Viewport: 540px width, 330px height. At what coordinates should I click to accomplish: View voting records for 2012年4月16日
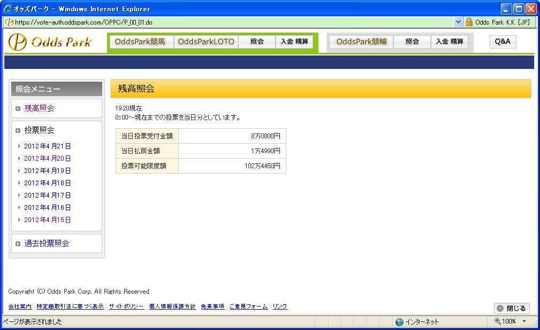(x=48, y=208)
